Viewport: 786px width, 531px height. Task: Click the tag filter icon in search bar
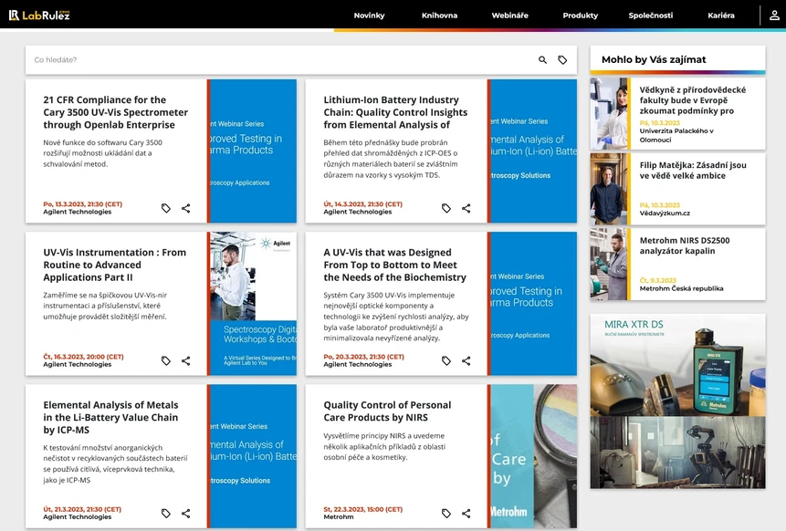[x=562, y=59]
